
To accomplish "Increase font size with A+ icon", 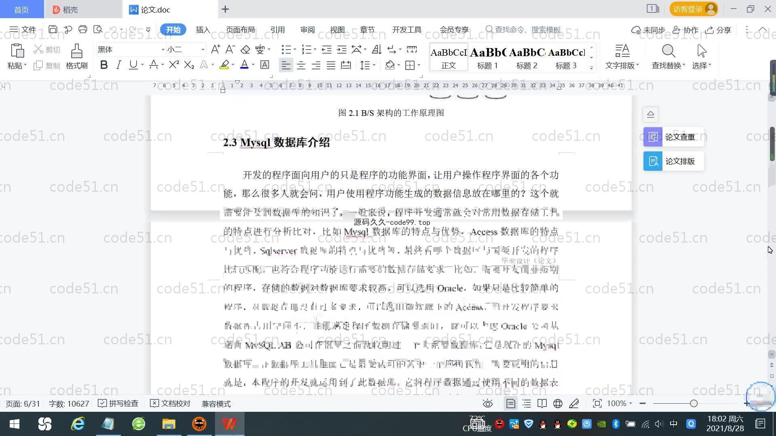I will point(215,49).
